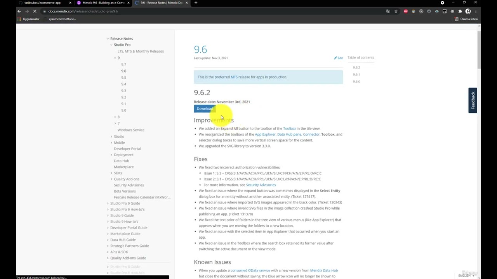Screen dimensions: 497x279
Task: Expand the SDKs section in sidebar
Action: (x=111, y=173)
